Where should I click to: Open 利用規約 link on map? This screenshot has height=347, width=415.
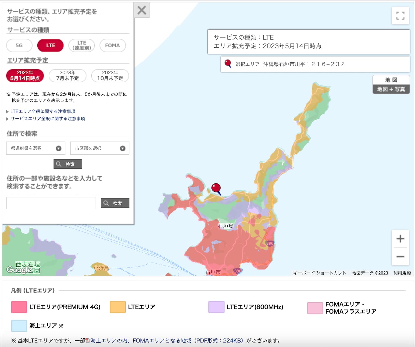click(402, 273)
